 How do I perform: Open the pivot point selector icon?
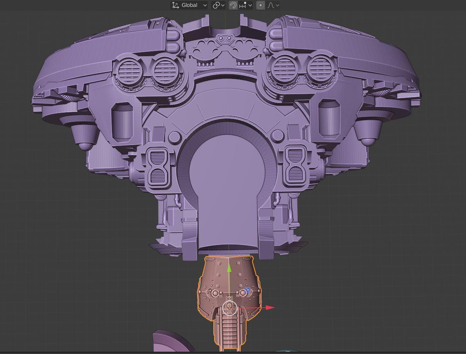coord(216,5)
